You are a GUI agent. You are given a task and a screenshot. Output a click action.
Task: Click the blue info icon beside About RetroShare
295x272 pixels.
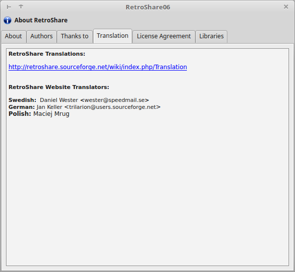click(x=7, y=20)
